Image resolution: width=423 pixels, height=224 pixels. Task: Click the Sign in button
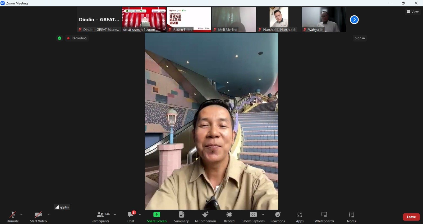360,38
